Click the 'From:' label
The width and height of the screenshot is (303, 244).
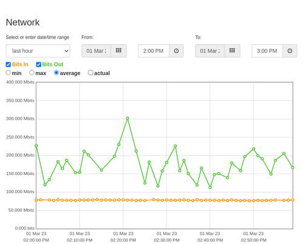click(87, 38)
